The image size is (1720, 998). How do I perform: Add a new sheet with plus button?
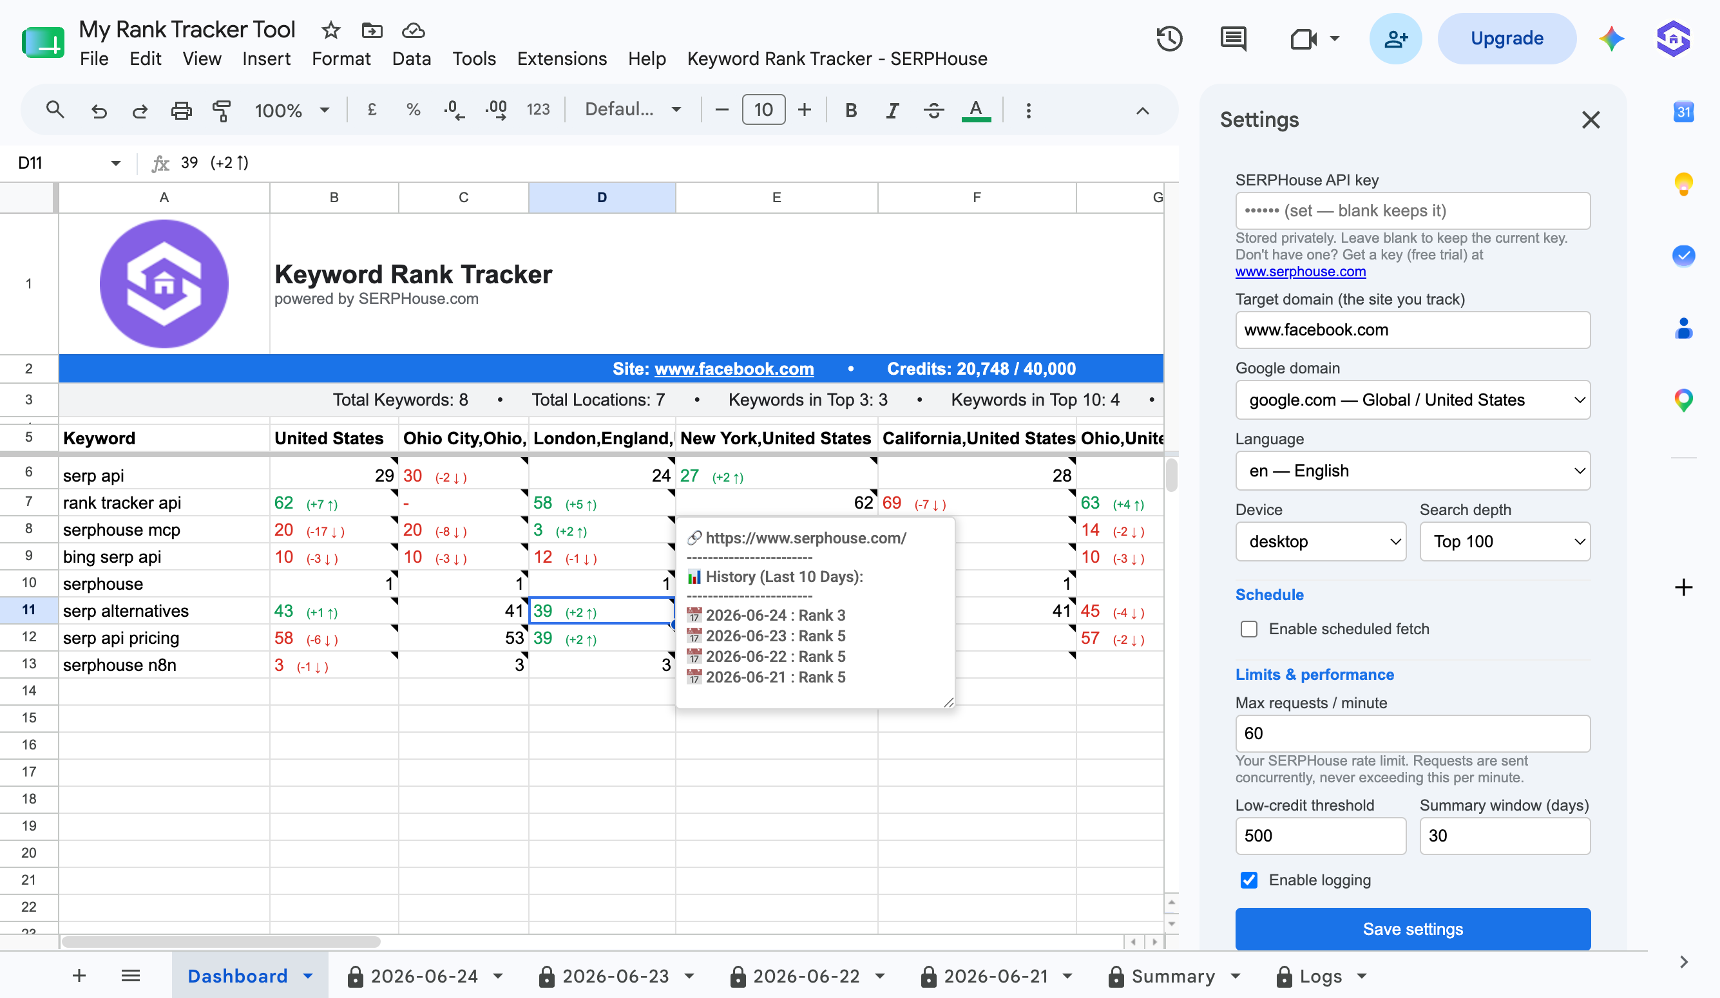pyautogui.click(x=79, y=975)
